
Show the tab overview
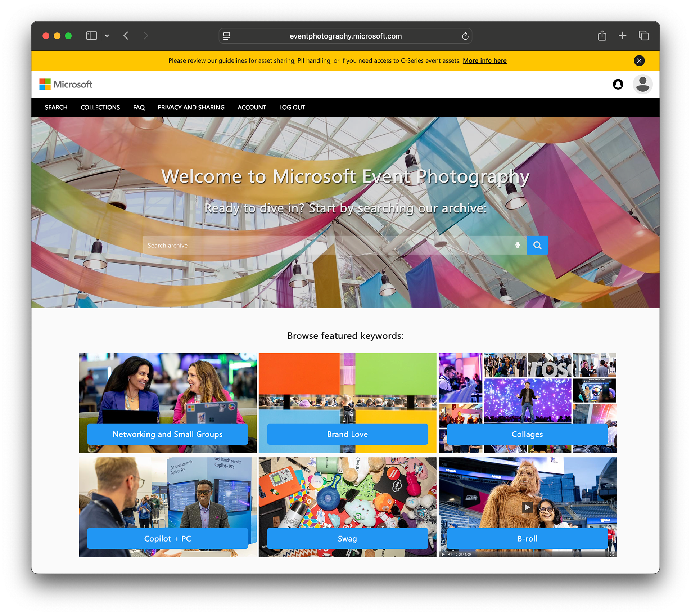[643, 36]
